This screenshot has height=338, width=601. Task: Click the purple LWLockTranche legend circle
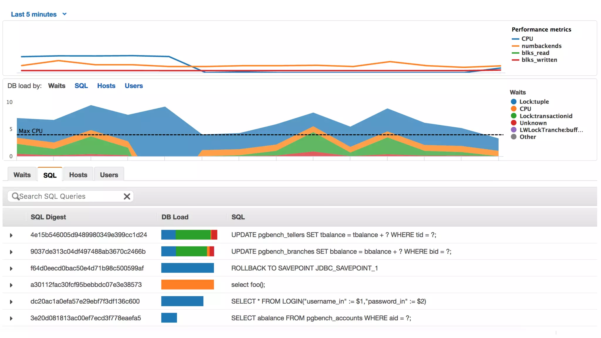[514, 130]
